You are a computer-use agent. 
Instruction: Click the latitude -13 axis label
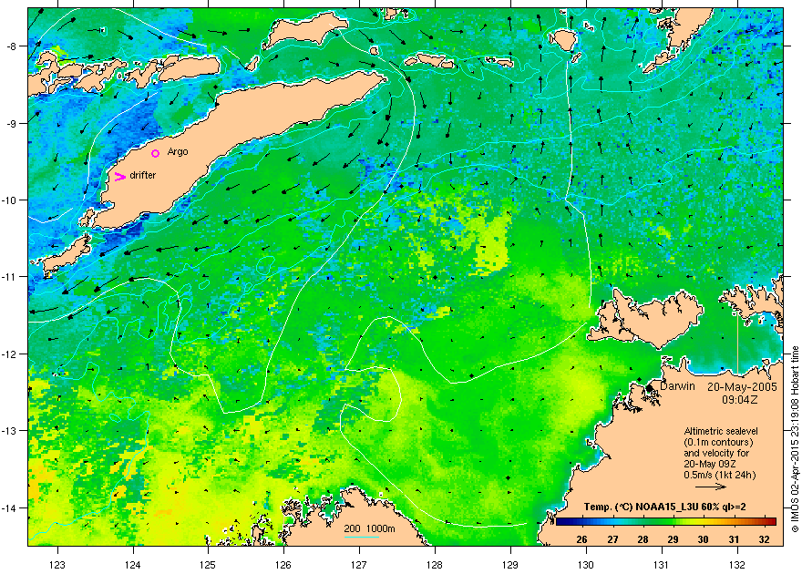coord(9,431)
